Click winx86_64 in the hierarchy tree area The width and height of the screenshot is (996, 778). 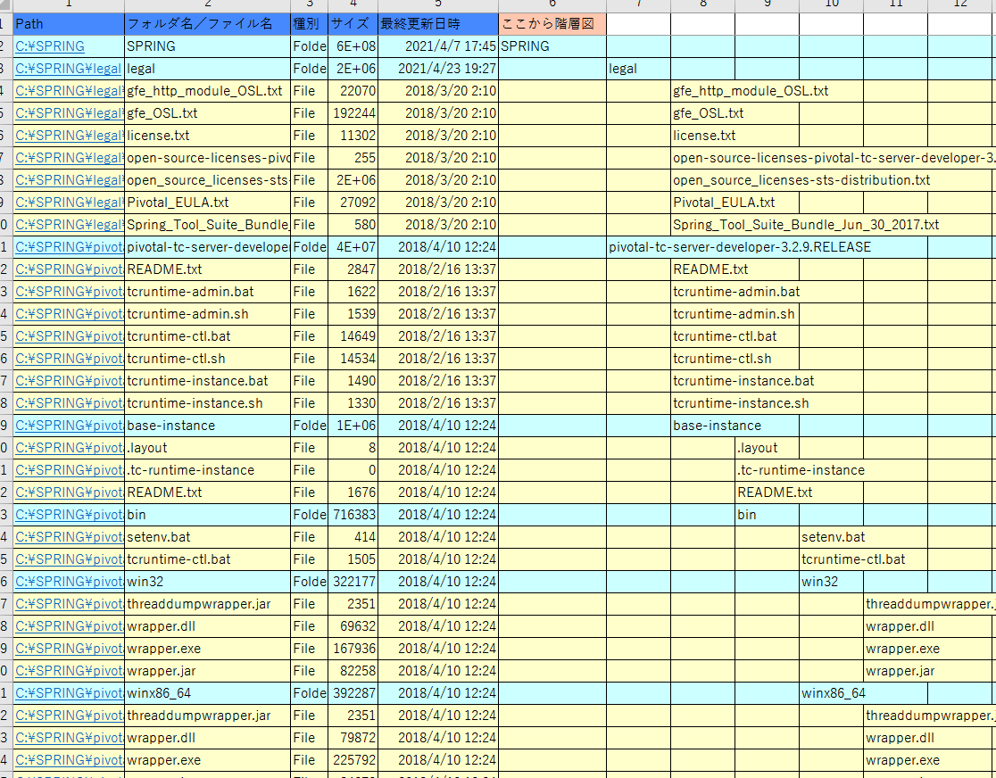(833, 693)
